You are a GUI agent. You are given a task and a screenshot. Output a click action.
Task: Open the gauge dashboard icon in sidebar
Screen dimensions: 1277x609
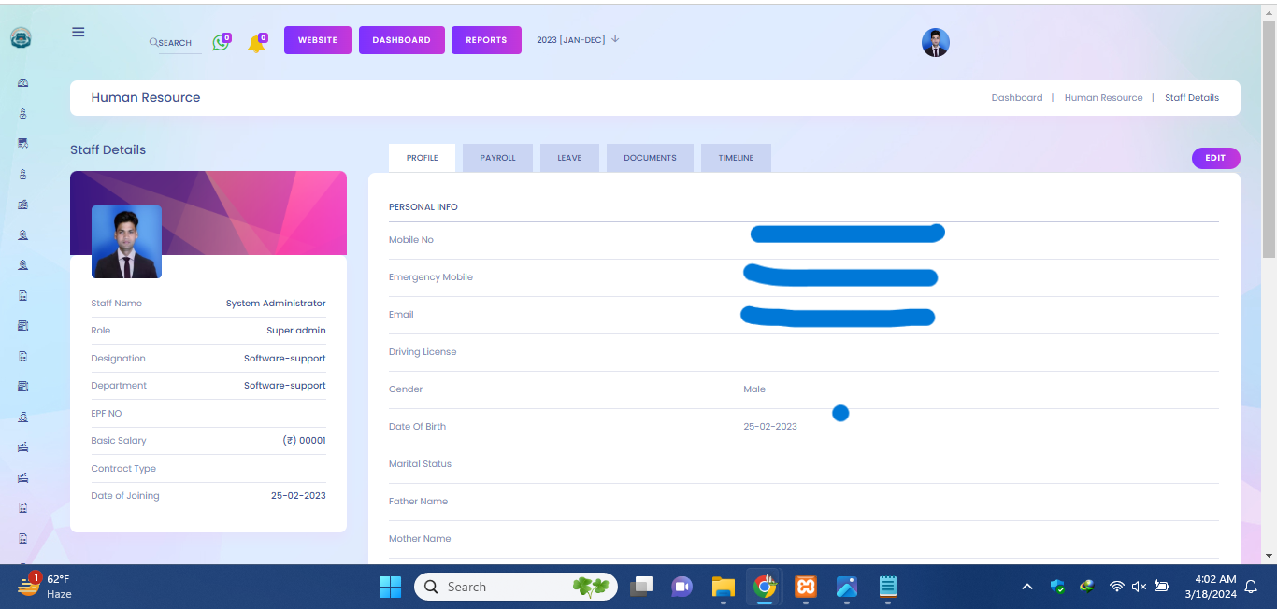tap(23, 83)
